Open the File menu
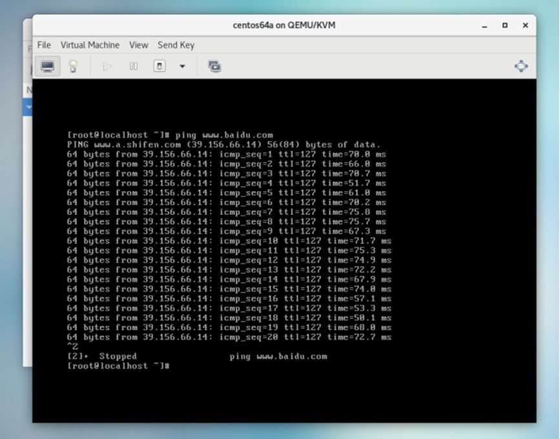The height and width of the screenshot is (439, 560). (x=44, y=45)
